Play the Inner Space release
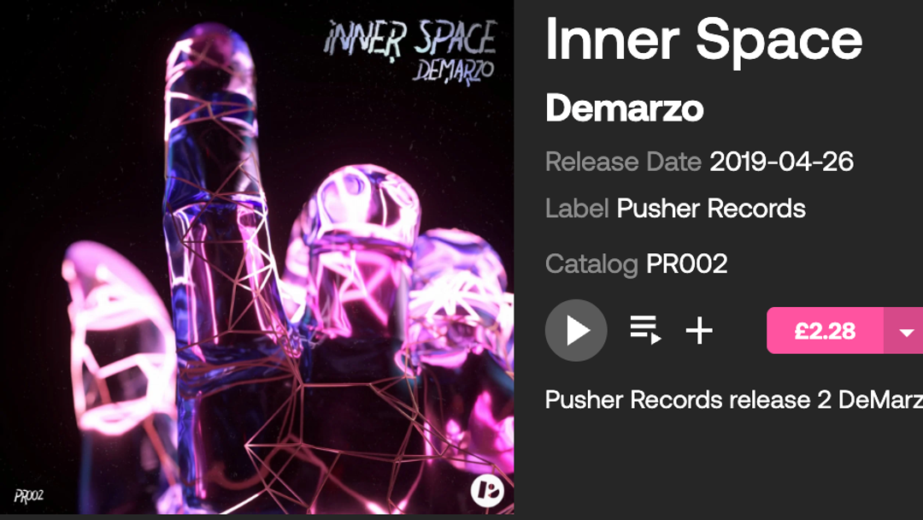923x520 pixels. tap(576, 330)
